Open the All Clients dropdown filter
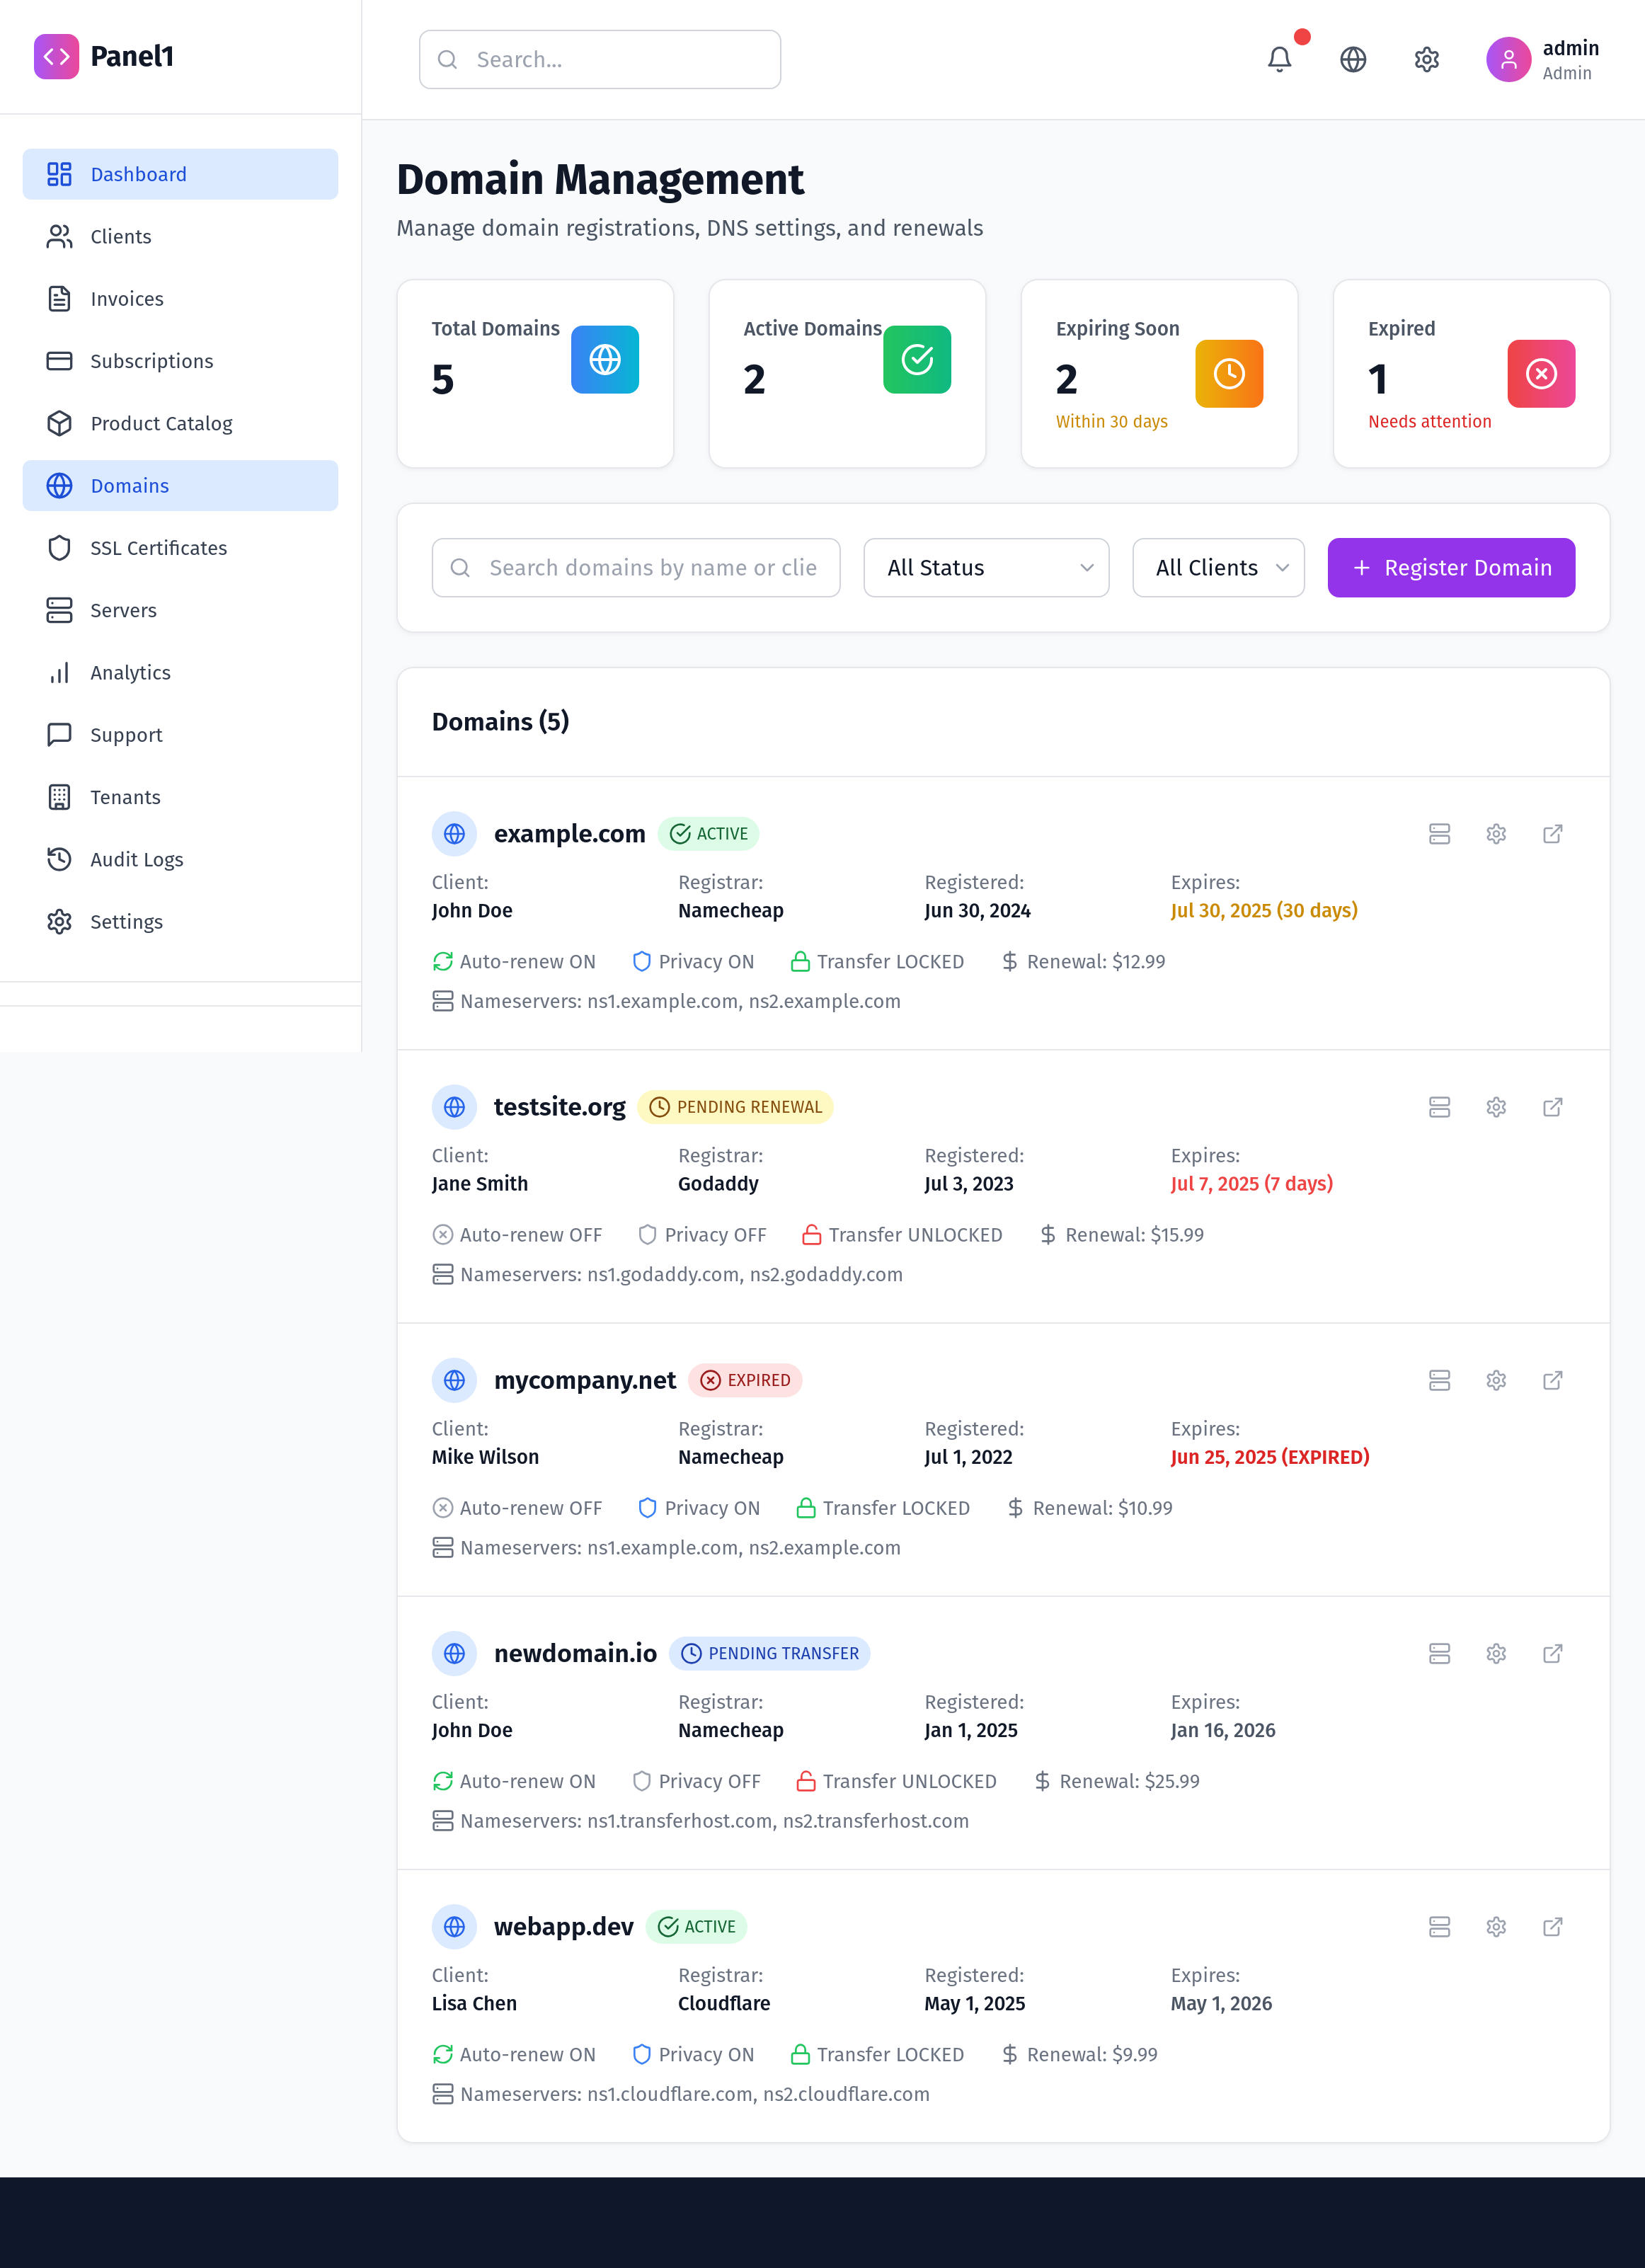The width and height of the screenshot is (1645, 2268). coord(1218,567)
